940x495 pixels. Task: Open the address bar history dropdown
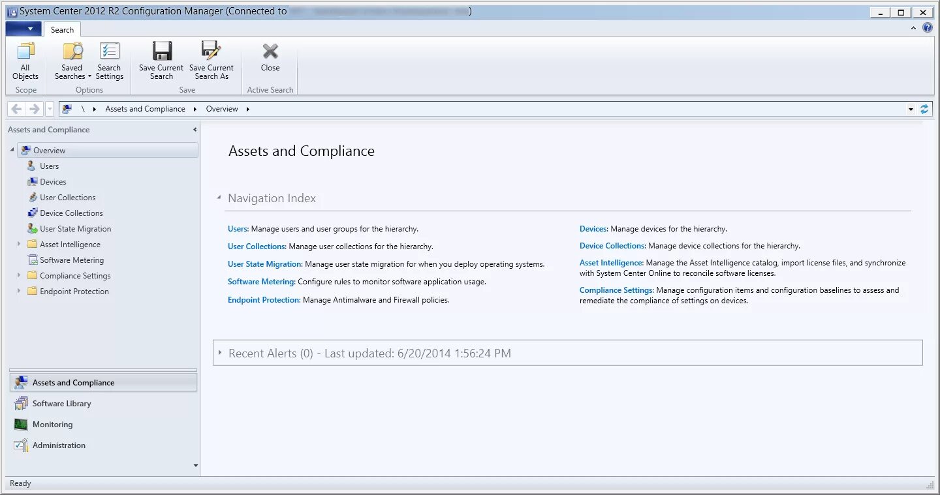[911, 110]
